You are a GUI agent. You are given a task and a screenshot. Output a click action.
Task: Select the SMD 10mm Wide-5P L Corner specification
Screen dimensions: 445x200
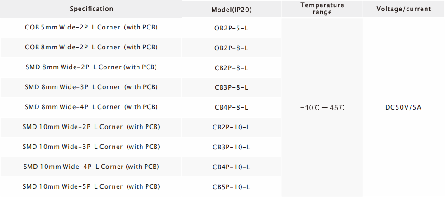[x=91, y=187]
